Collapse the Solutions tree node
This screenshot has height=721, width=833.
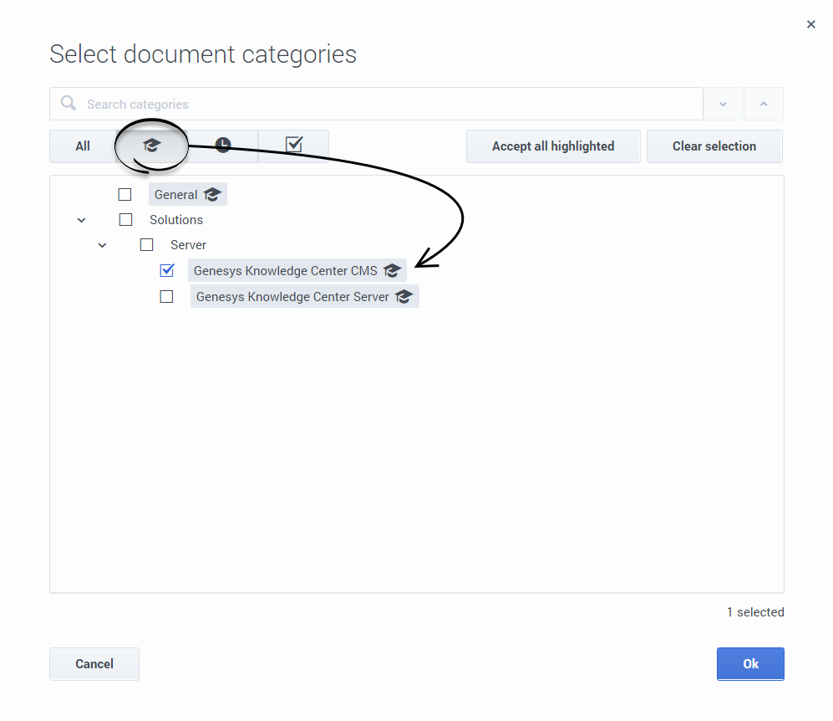(81, 220)
